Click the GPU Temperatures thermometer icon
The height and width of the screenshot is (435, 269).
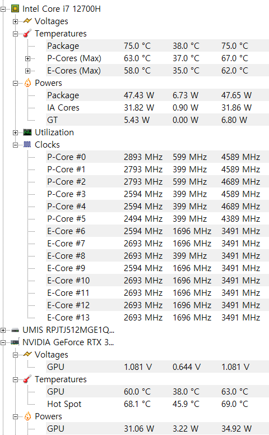click(x=27, y=379)
